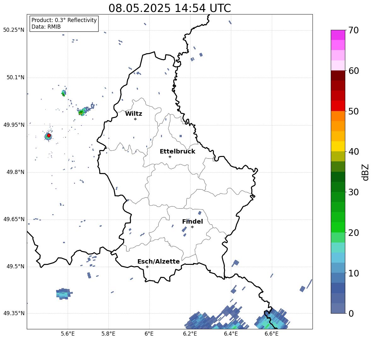Click the colorbar value 20
This screenshot has height=340, width=373.
click(353, 233)
